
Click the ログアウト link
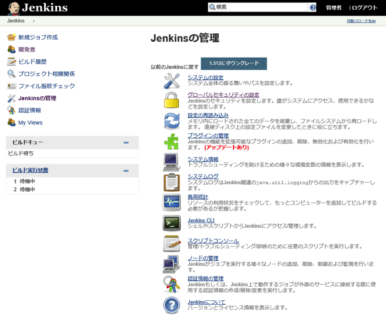365,8
